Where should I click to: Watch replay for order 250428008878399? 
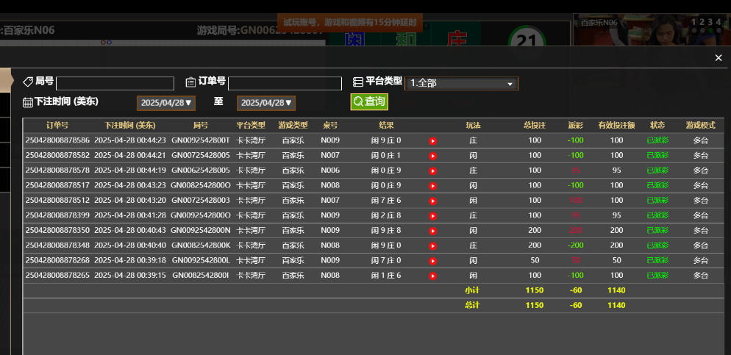point(432,215)
